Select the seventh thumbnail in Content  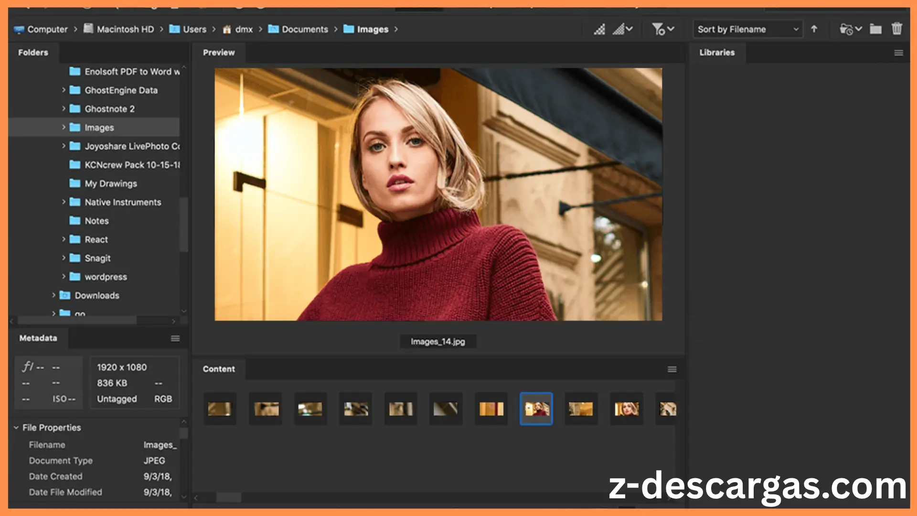pos(491,409)
